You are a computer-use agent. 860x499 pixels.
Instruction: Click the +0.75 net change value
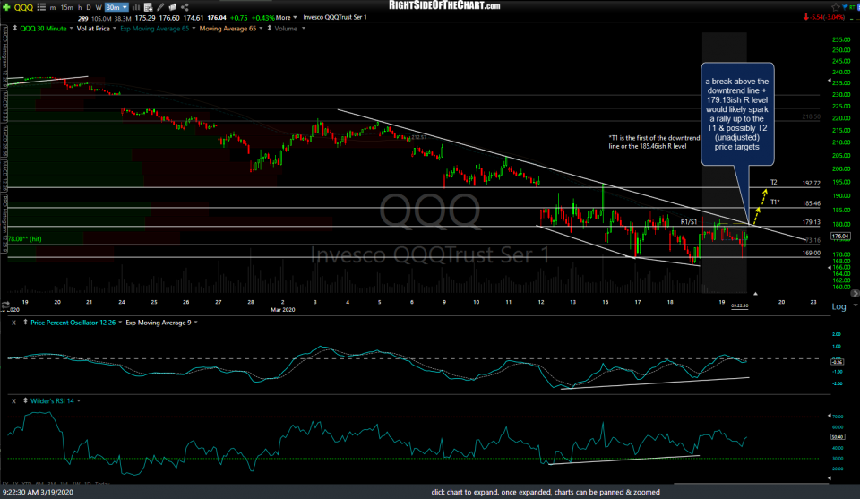pos(238,18)
